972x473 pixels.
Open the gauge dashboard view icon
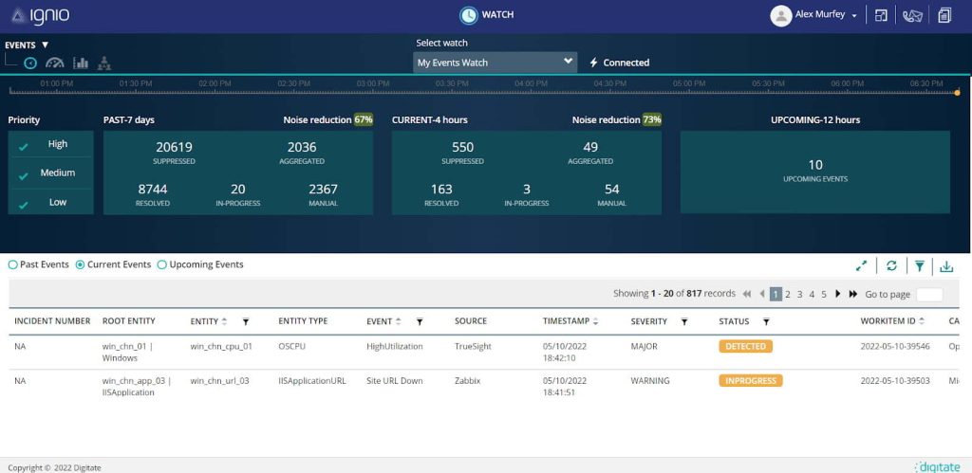[55, 64]
